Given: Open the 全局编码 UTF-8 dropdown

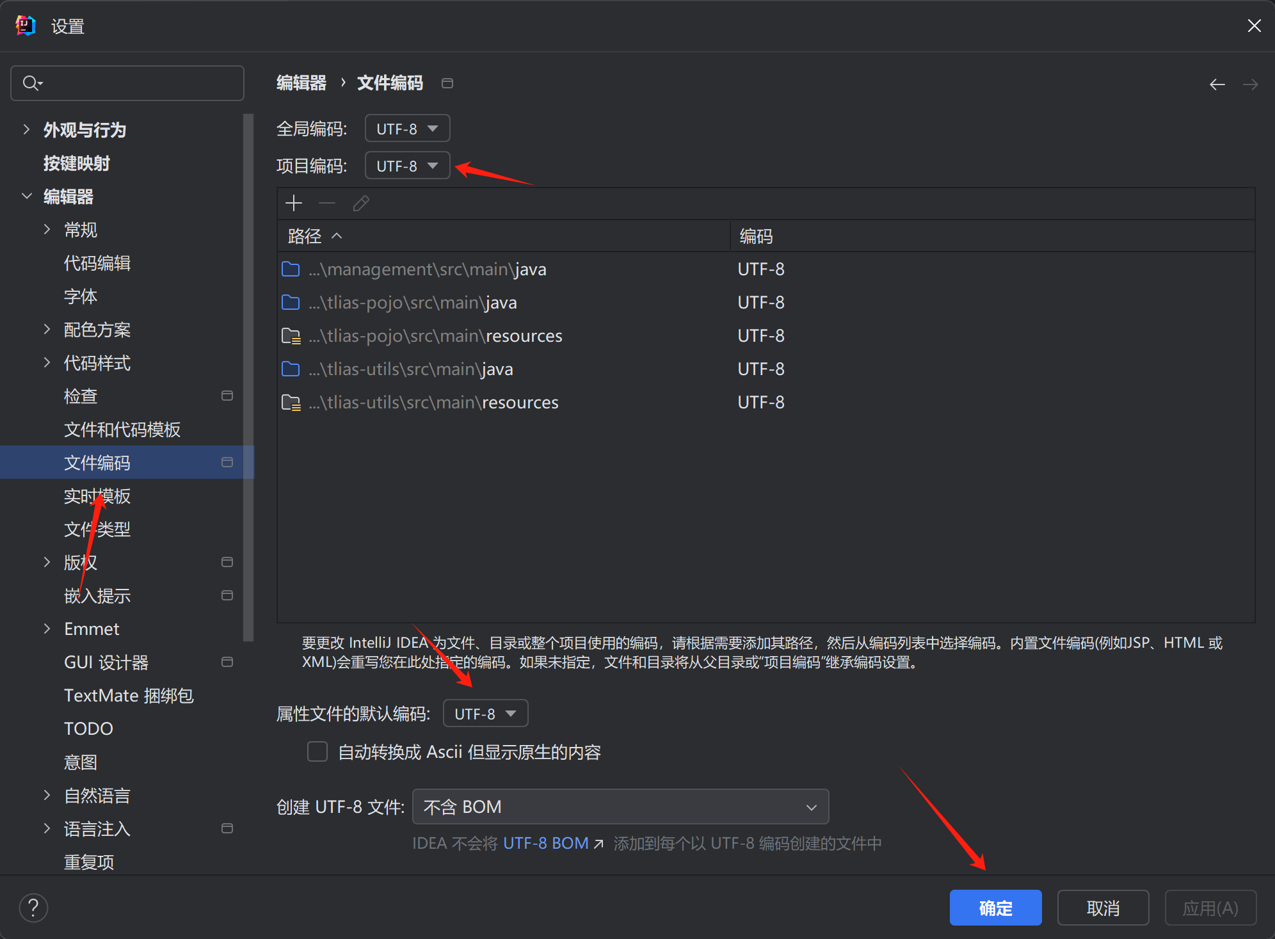Looking at the screenshot, I should point(407,129).
